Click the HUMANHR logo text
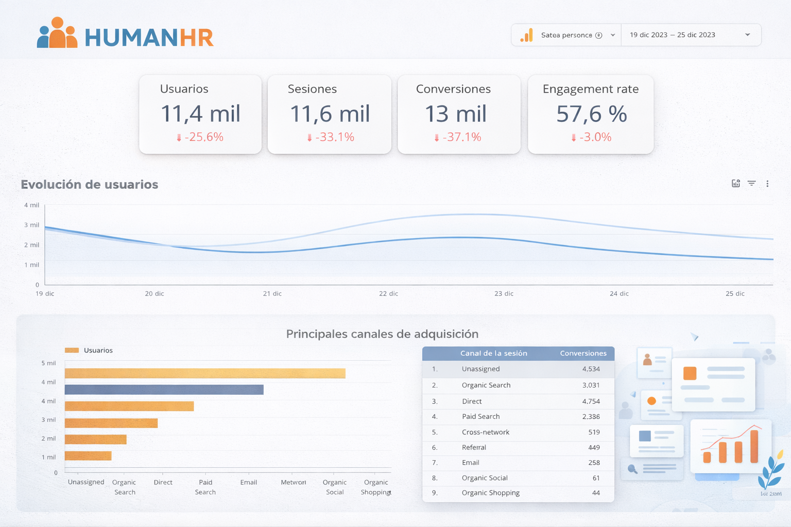 [x=149, y=38]
